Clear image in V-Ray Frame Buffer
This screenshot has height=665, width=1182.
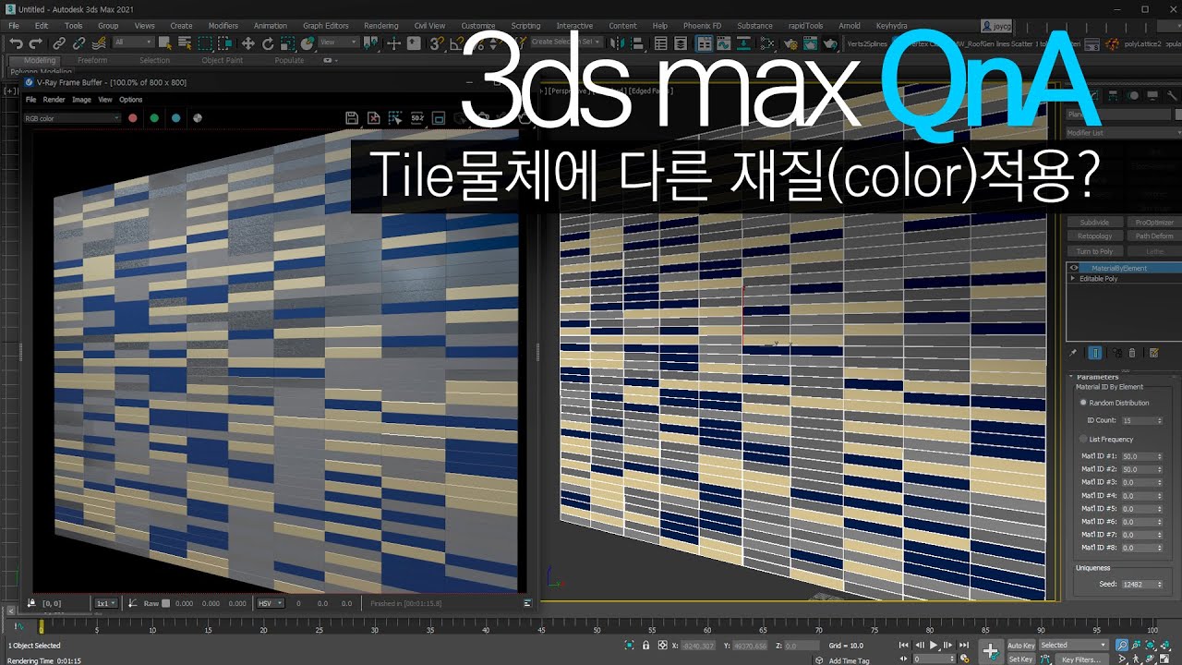[x=373, y=117]
